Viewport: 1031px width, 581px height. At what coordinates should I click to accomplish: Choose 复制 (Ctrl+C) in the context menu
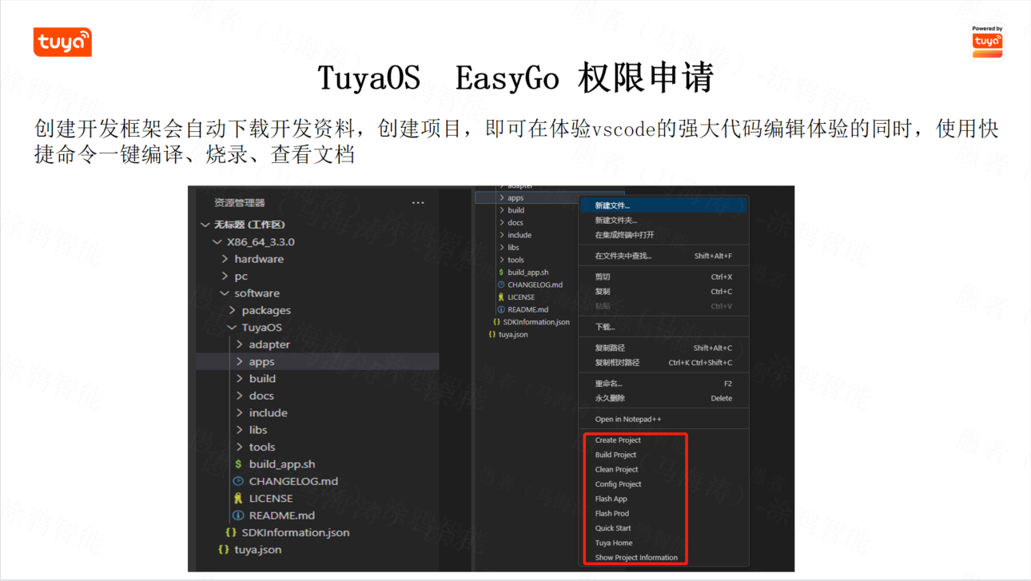tap(663, 292)
